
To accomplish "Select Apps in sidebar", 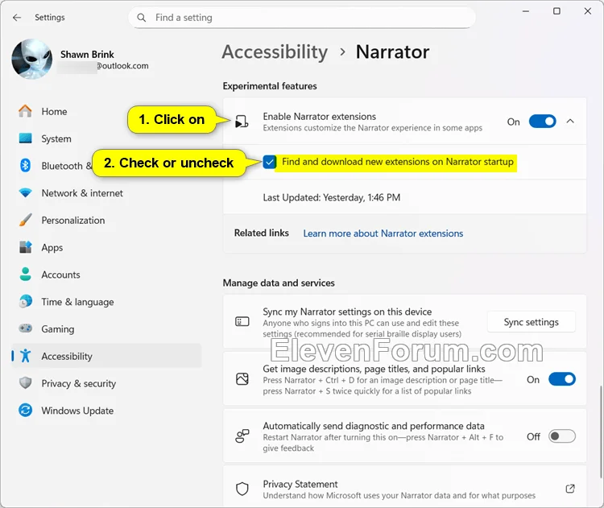I will [x=106, y=247].
